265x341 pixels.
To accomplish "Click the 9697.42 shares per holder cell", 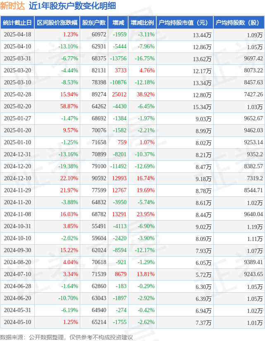I will (x=253, y=59).
